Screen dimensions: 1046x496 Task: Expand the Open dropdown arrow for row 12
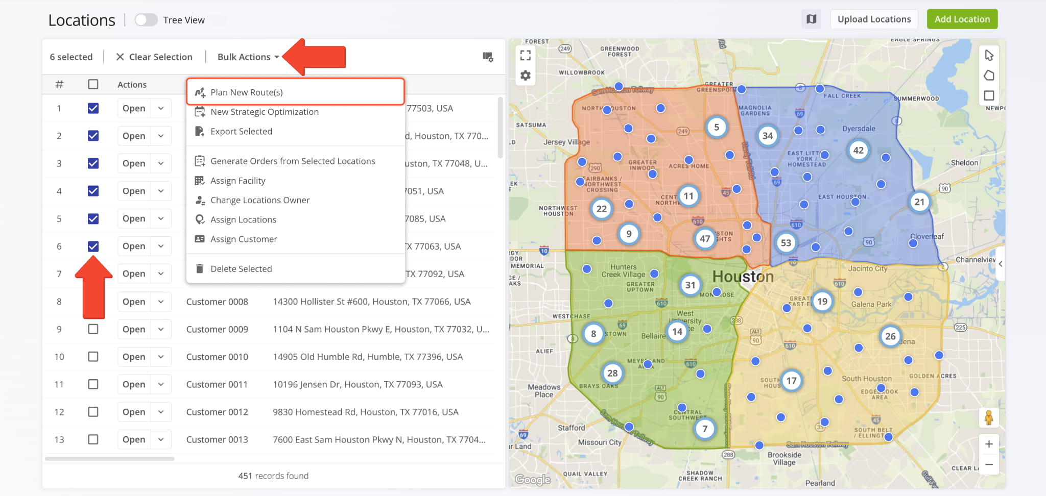click(x=161, y=412)
